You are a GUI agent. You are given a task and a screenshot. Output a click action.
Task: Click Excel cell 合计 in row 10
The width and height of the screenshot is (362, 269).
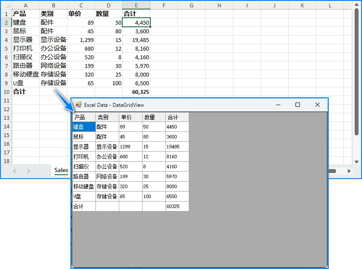pos(25,92)
